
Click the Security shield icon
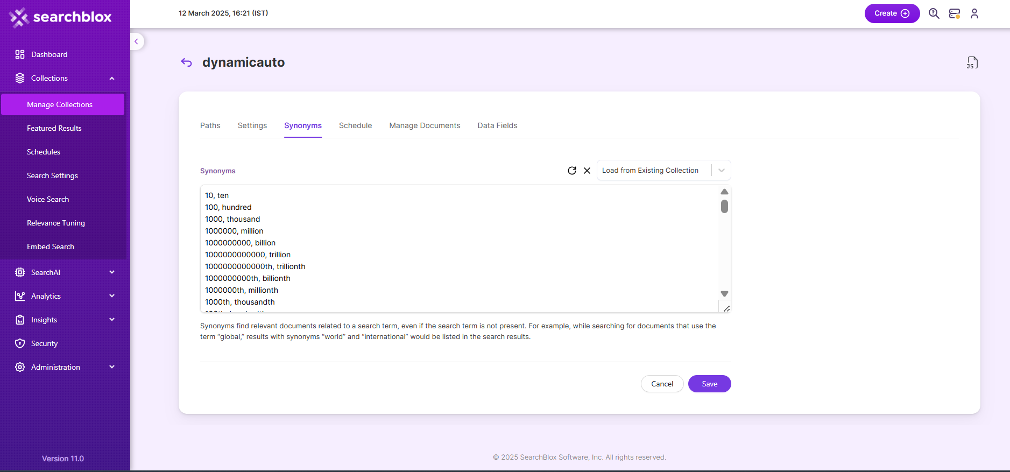(x=20, y=343)
